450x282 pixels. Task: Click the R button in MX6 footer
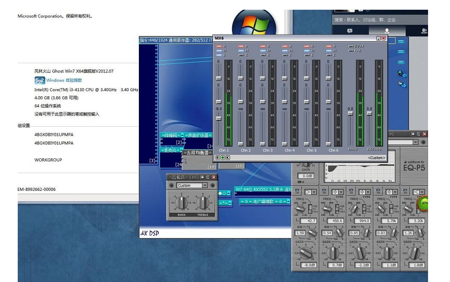click(x=218, y=157)
